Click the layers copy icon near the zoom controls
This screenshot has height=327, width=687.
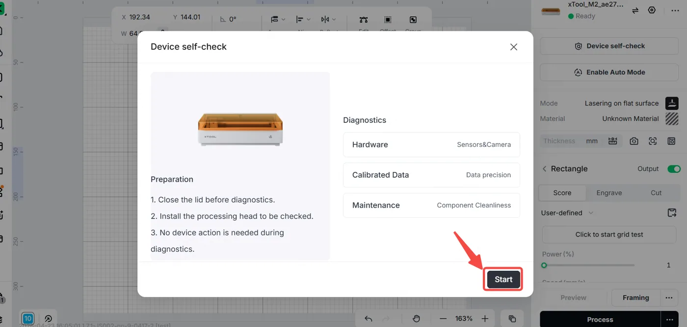(512, 319)
